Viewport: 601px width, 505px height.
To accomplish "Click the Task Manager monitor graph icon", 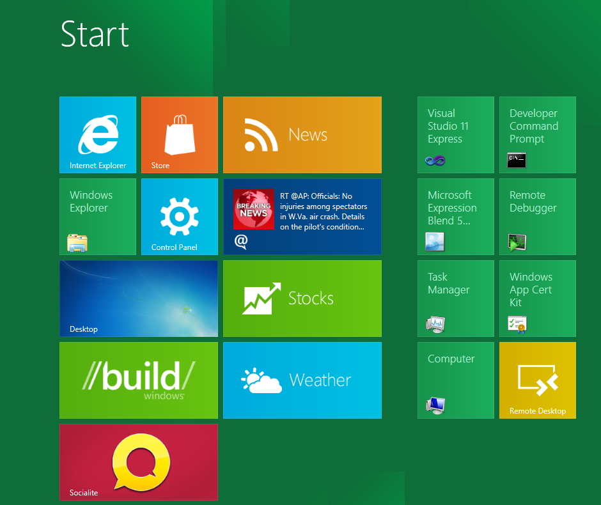I will point(435,324).
